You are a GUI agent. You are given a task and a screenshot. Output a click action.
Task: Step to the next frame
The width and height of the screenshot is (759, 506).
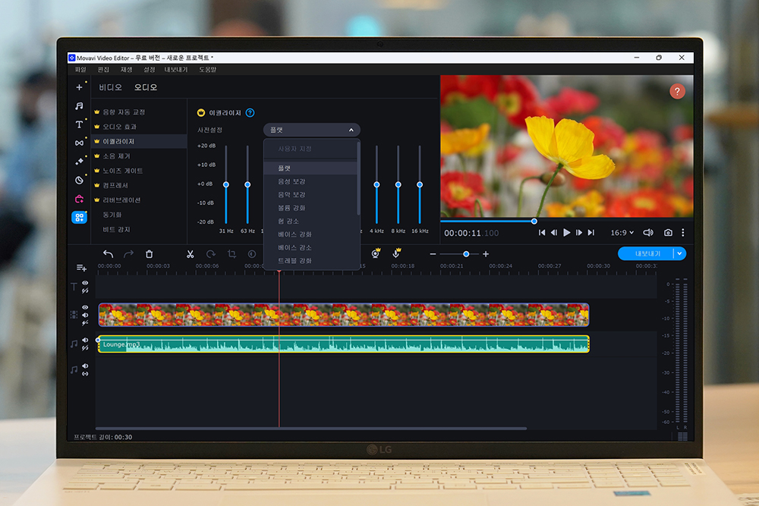tap(579, 233)
